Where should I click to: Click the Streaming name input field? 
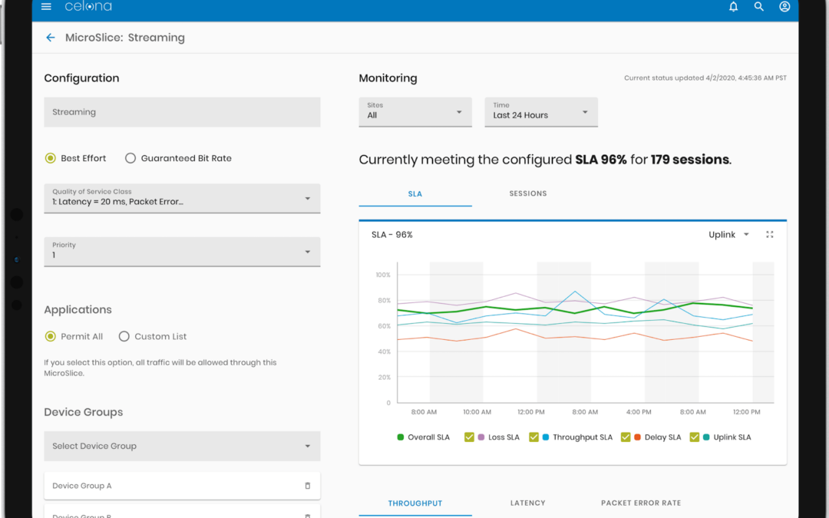(x=182, y=111)
